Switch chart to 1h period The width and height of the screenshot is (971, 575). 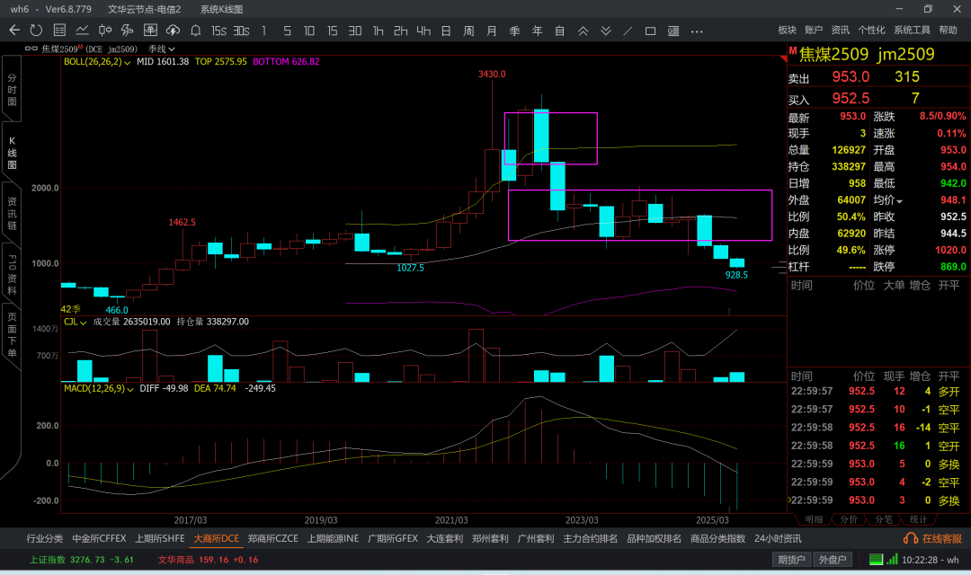[x=378, y=31]
